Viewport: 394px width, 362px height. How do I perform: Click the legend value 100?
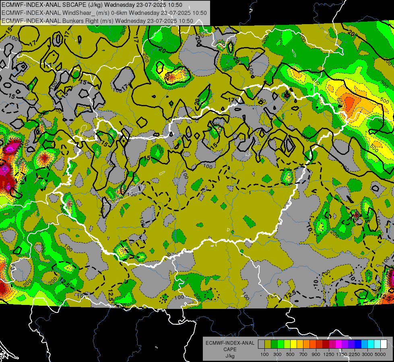tap(264, 354)
